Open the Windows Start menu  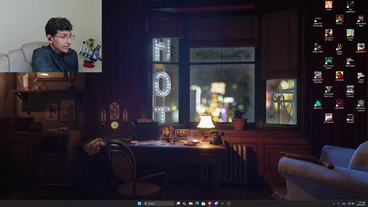139,204
